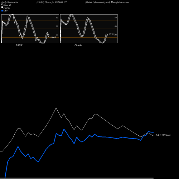Click the FULL chart label
This screenshot has height=179, width=179.
78,45
